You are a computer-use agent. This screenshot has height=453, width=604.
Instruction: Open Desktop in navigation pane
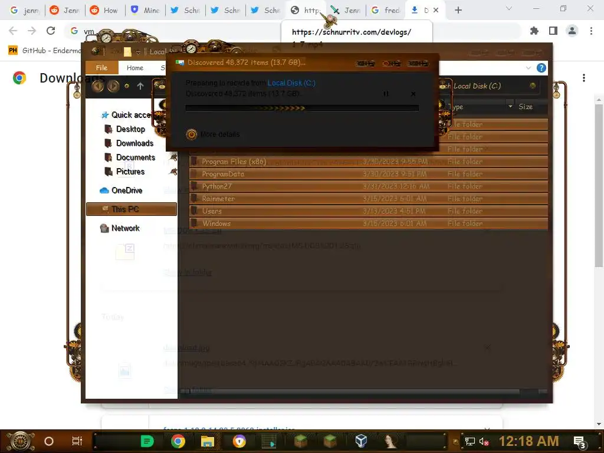pos(125,129)
